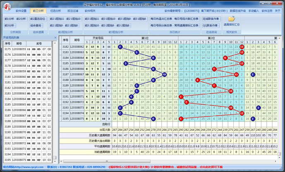Click the 在线联系作者 button
The height and width of the screenshot is (172, 285).
tap(211, 19)
